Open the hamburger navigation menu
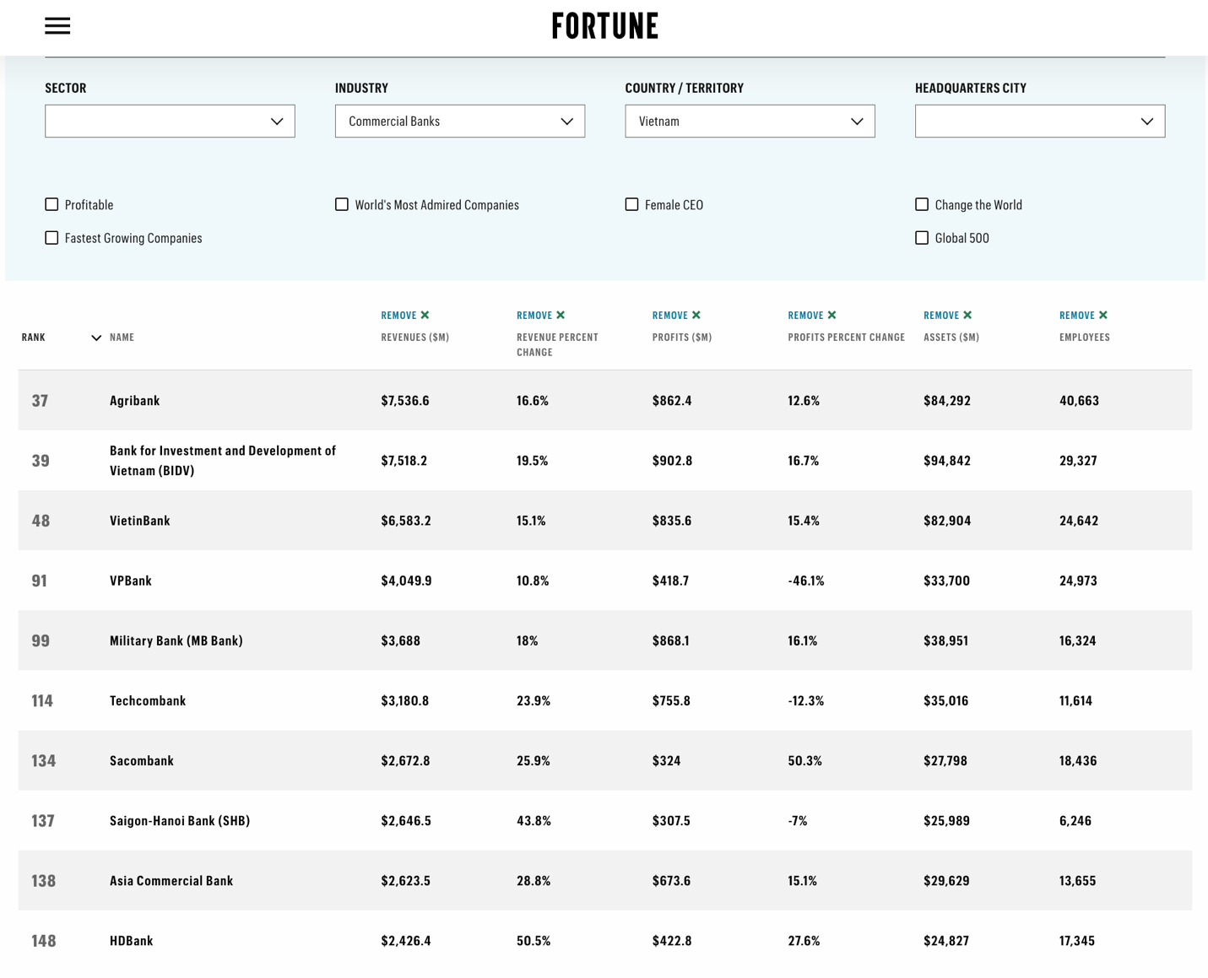The height and width of the screenshot is (978, 1208). click(57, 26)
